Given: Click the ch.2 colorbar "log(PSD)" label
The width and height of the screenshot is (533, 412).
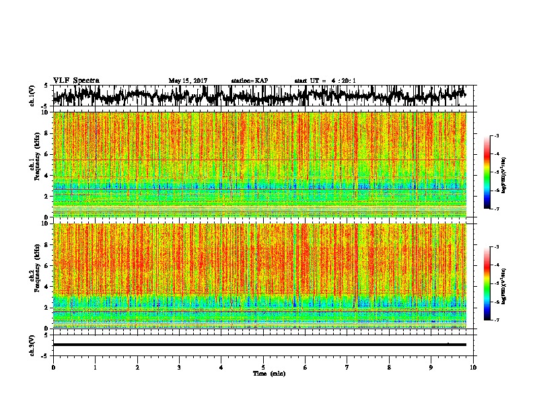Looking at the screenshot, I should (503, 286).
